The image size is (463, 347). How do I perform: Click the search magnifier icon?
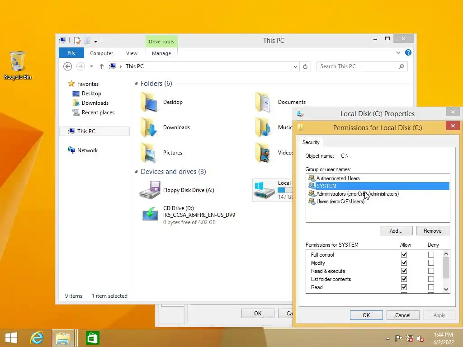point(401,66)
